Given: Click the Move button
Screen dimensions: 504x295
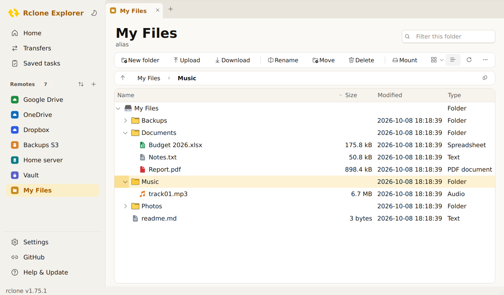Looking at the screenshot, I should click(x=324, y=60).
